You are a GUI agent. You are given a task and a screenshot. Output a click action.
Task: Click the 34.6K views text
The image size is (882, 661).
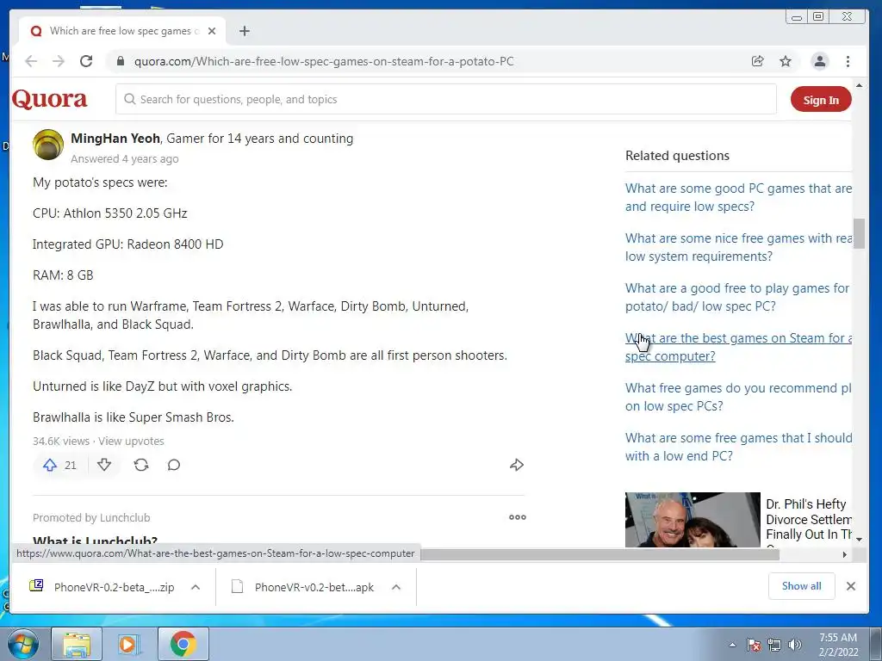click(61, 442)
